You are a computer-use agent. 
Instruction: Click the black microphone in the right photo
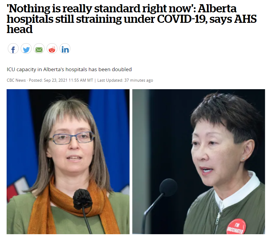point(168,187)
